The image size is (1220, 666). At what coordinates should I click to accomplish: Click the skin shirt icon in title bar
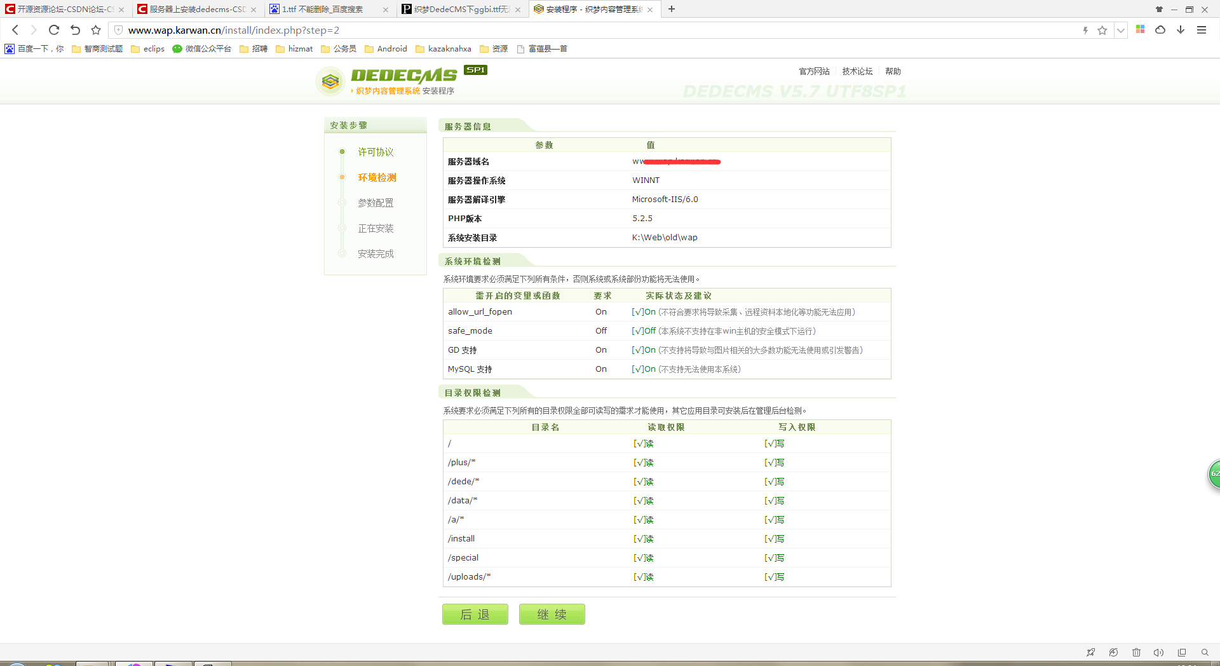pyautogui.click(x=1159, y=9)
